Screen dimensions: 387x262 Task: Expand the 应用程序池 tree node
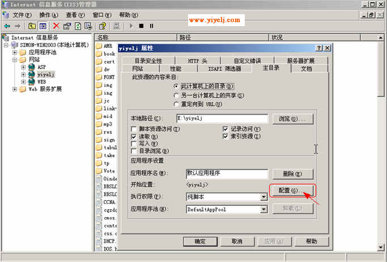pyautogui.click(x=15, y=52)
